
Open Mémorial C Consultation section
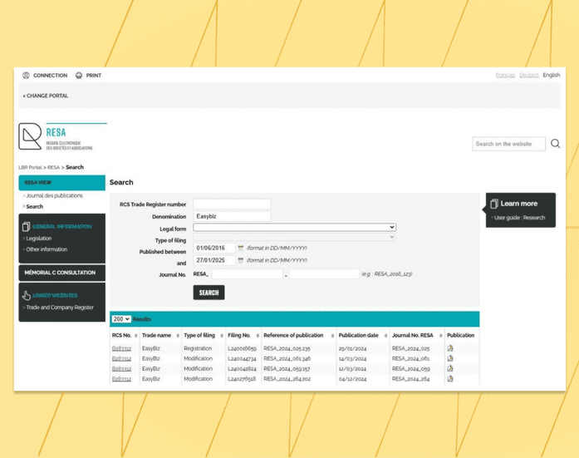click(61, 273)
